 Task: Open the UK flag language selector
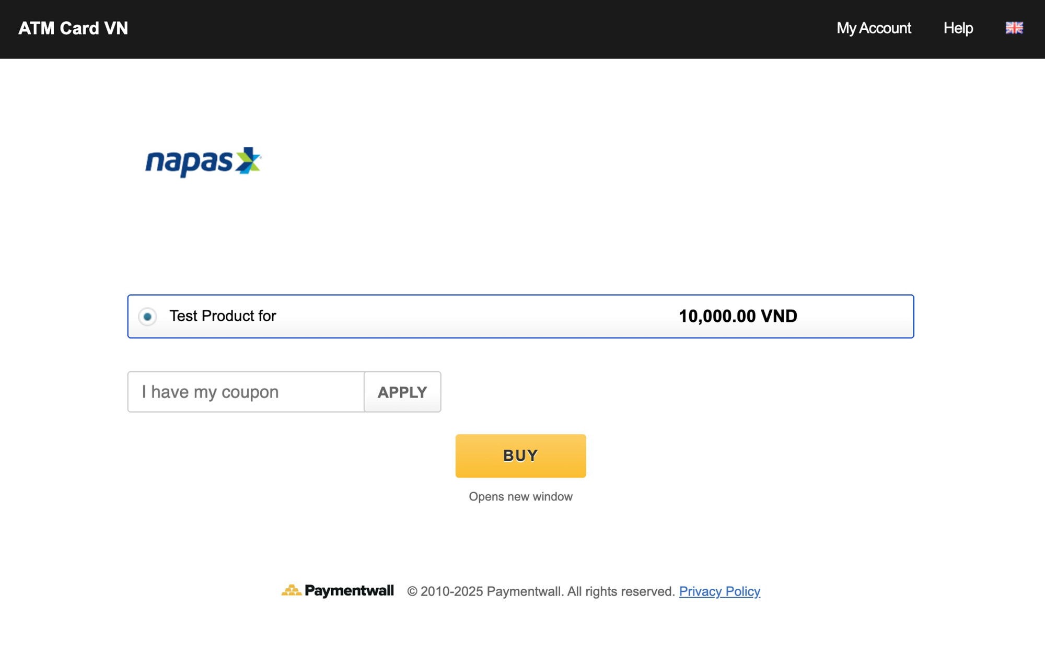[x=1014, y=28]
